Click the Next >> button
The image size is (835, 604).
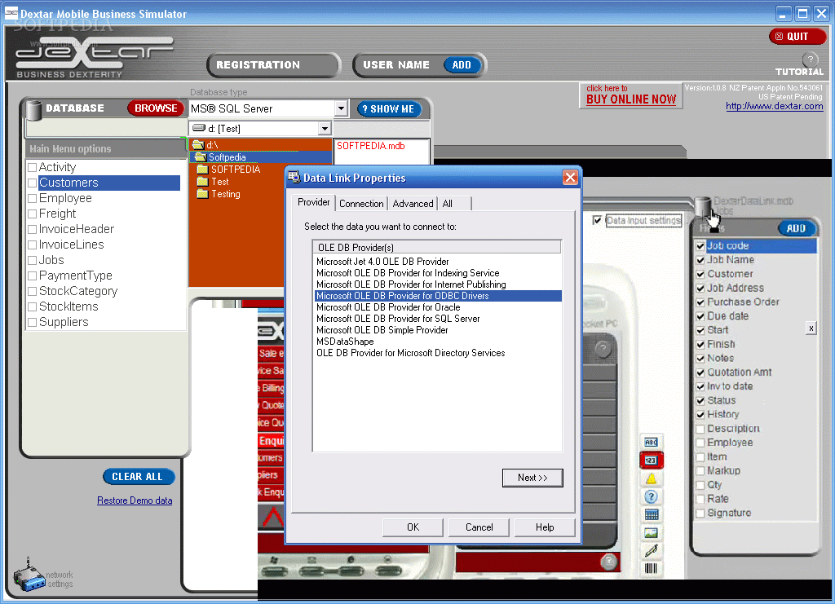(x=532, y=478)
